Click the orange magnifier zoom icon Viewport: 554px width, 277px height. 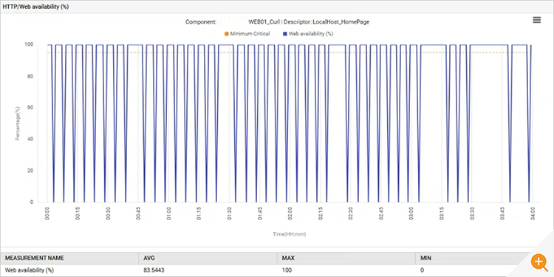[x=538, y=261]
